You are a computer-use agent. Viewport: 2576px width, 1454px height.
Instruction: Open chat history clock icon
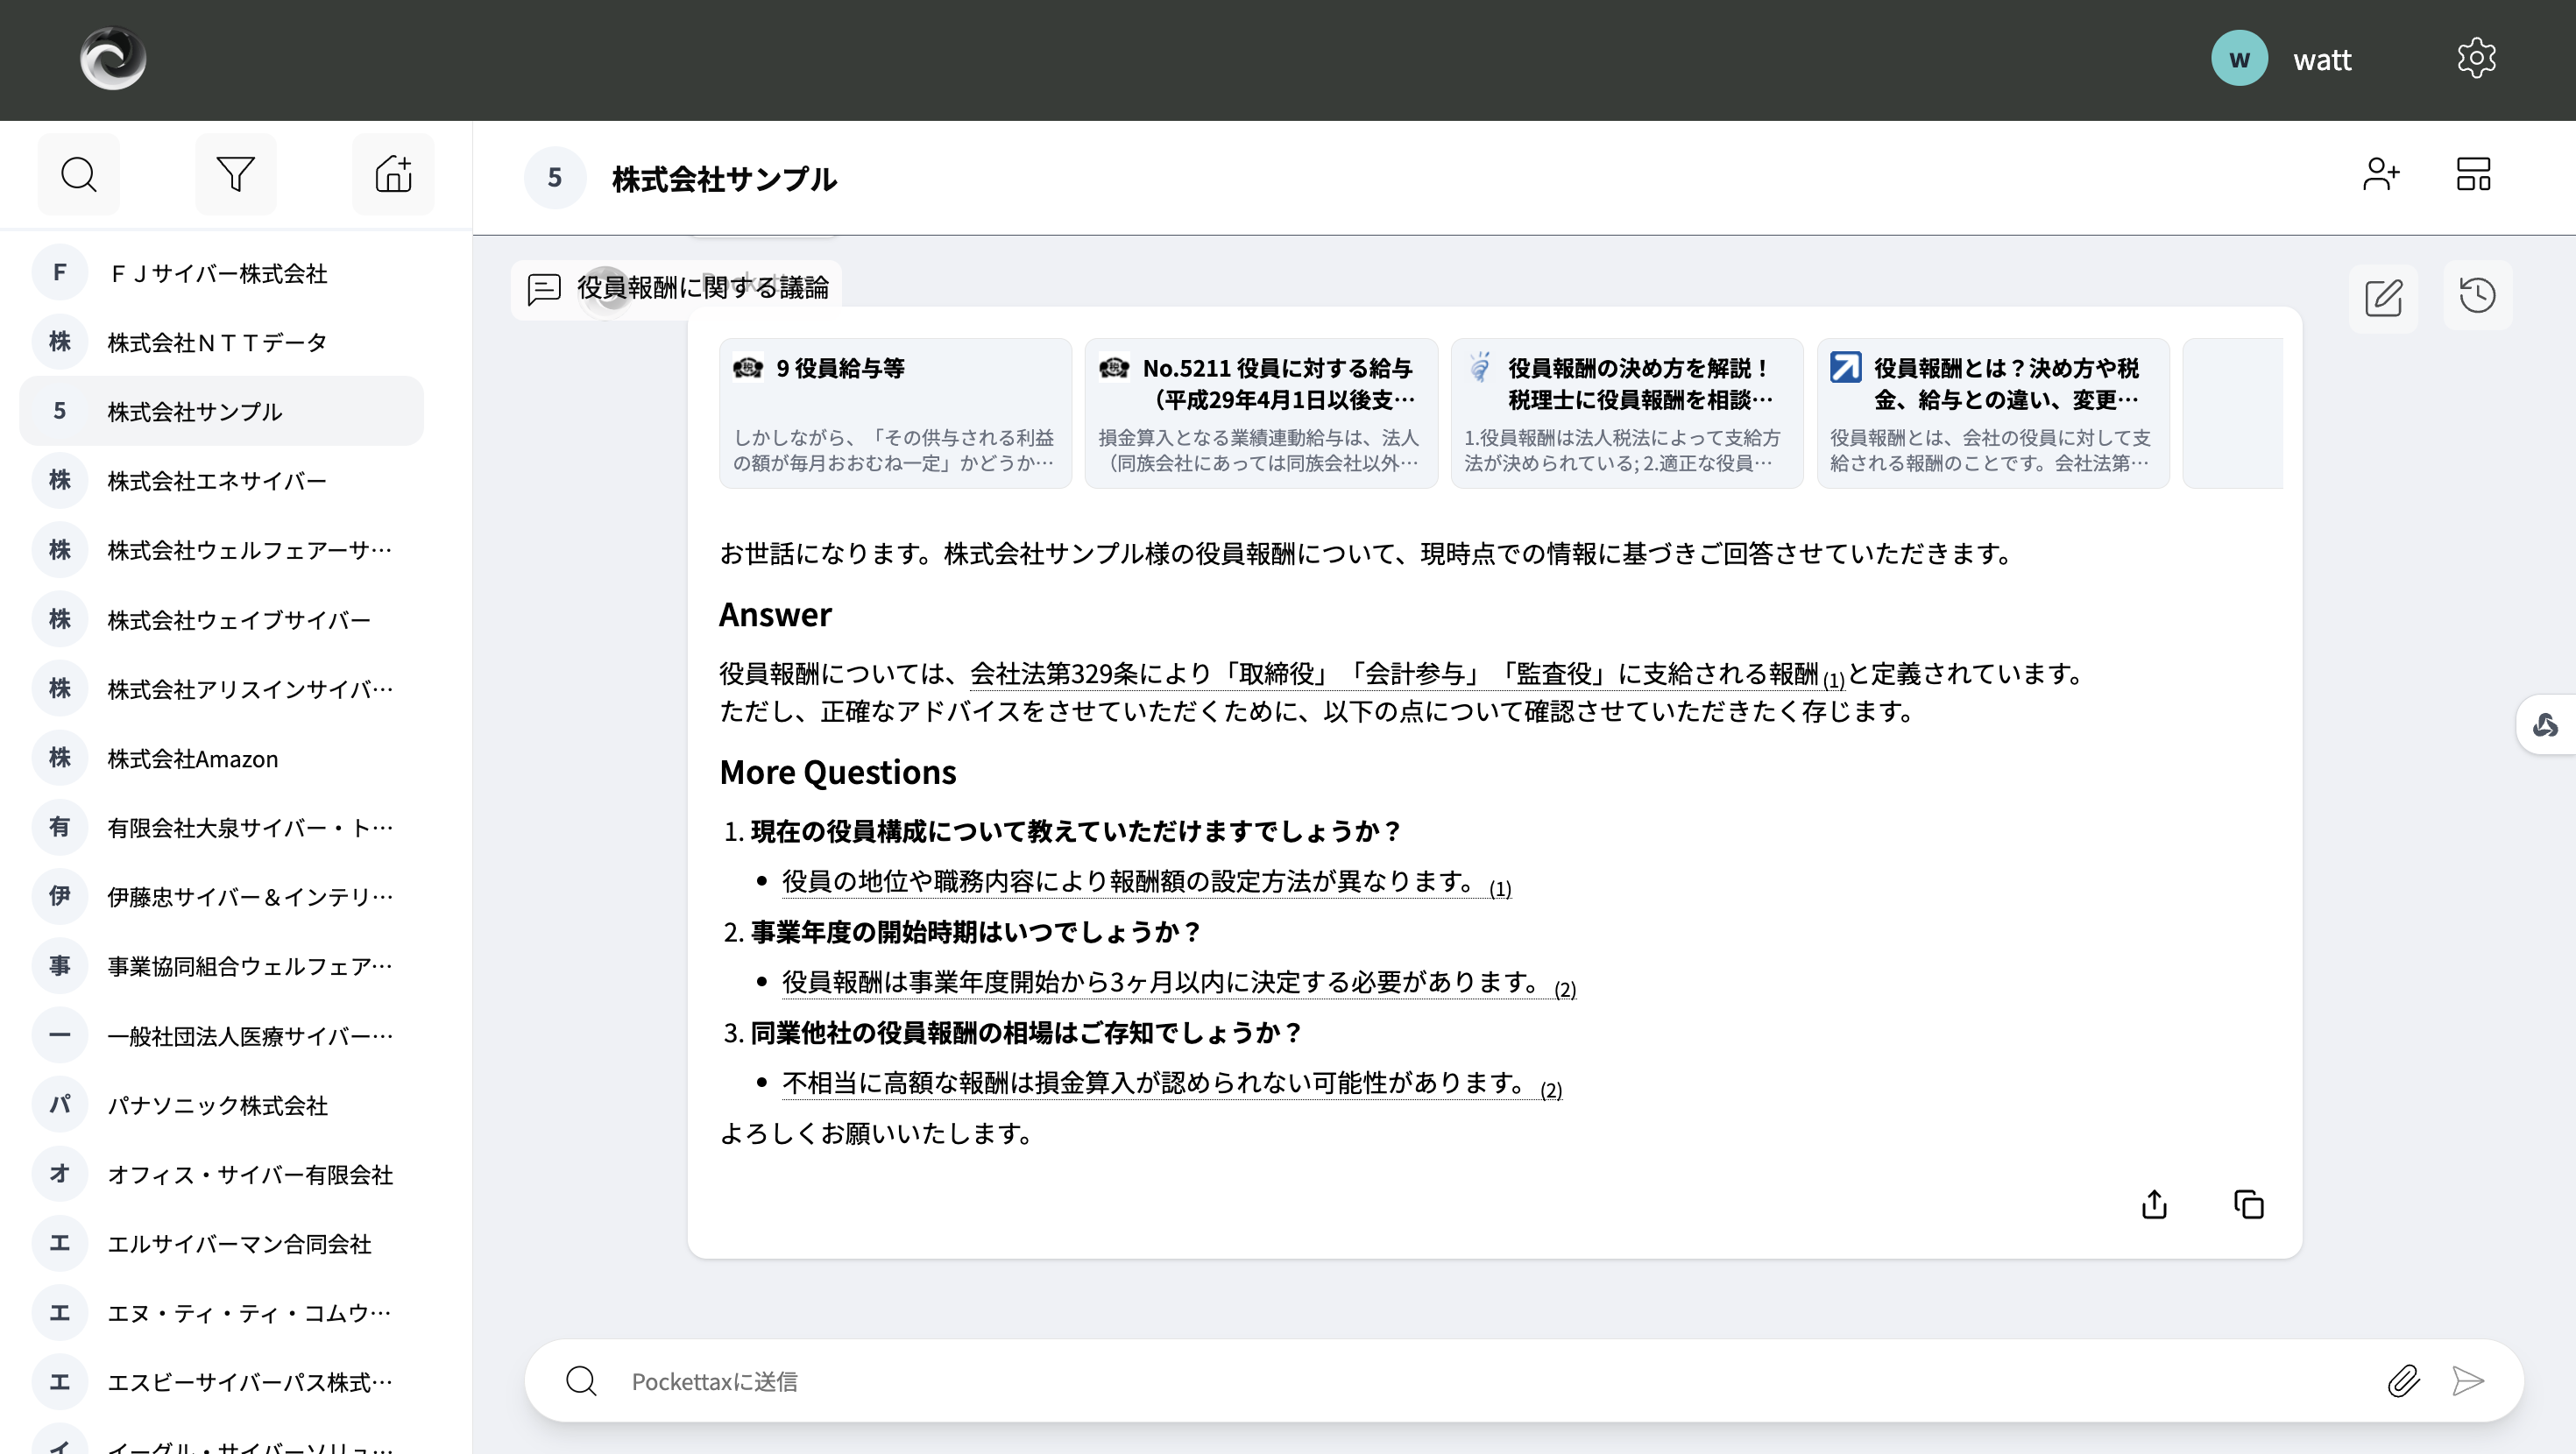[2477, 296]
